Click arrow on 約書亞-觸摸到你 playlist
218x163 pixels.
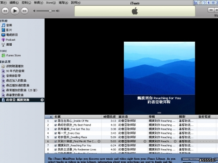click(x=42, y=100)
